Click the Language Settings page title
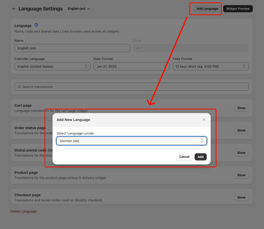 coord(41,9)
